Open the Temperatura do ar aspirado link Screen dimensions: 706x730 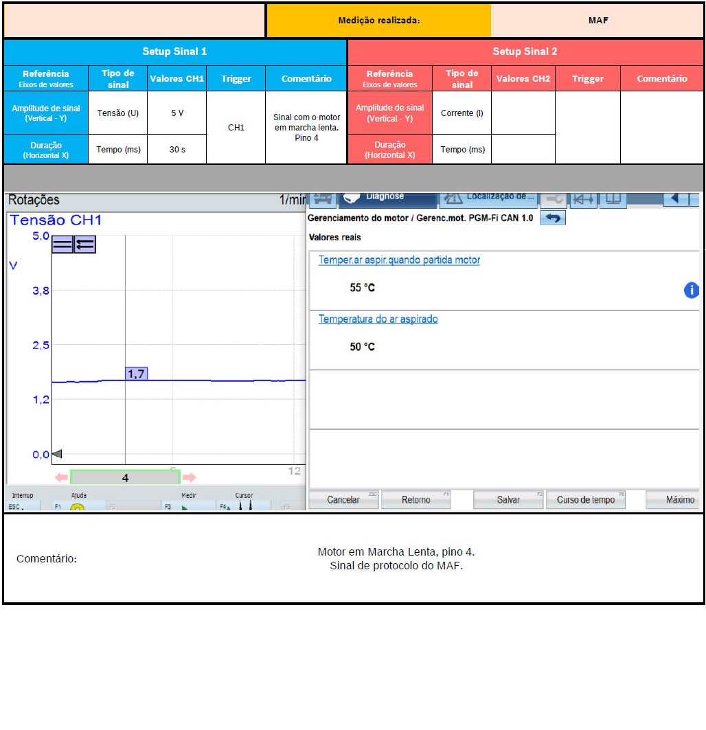[x=378, y=319]
